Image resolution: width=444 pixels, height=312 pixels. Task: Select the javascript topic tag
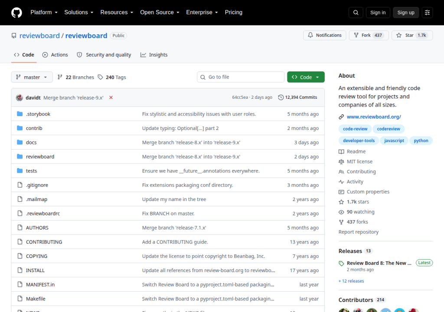(394, 140)
